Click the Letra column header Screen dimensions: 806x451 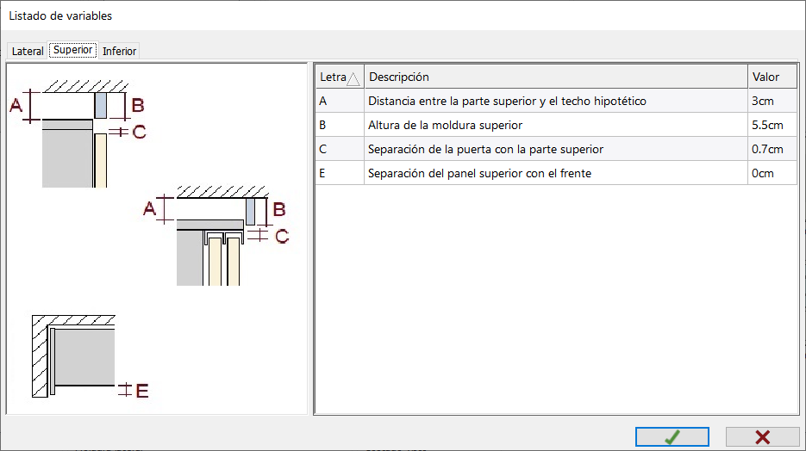tap(340, 77)
